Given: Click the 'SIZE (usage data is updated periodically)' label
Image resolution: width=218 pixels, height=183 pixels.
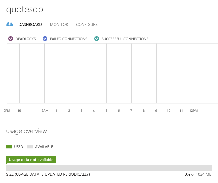Looking at the screenshot, I should coord(48,174).
